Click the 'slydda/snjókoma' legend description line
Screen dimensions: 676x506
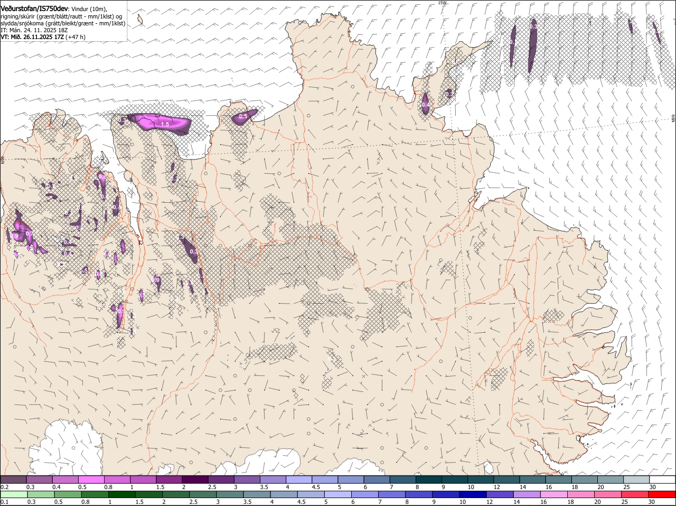pyautogui.click(x=63, y=23)
